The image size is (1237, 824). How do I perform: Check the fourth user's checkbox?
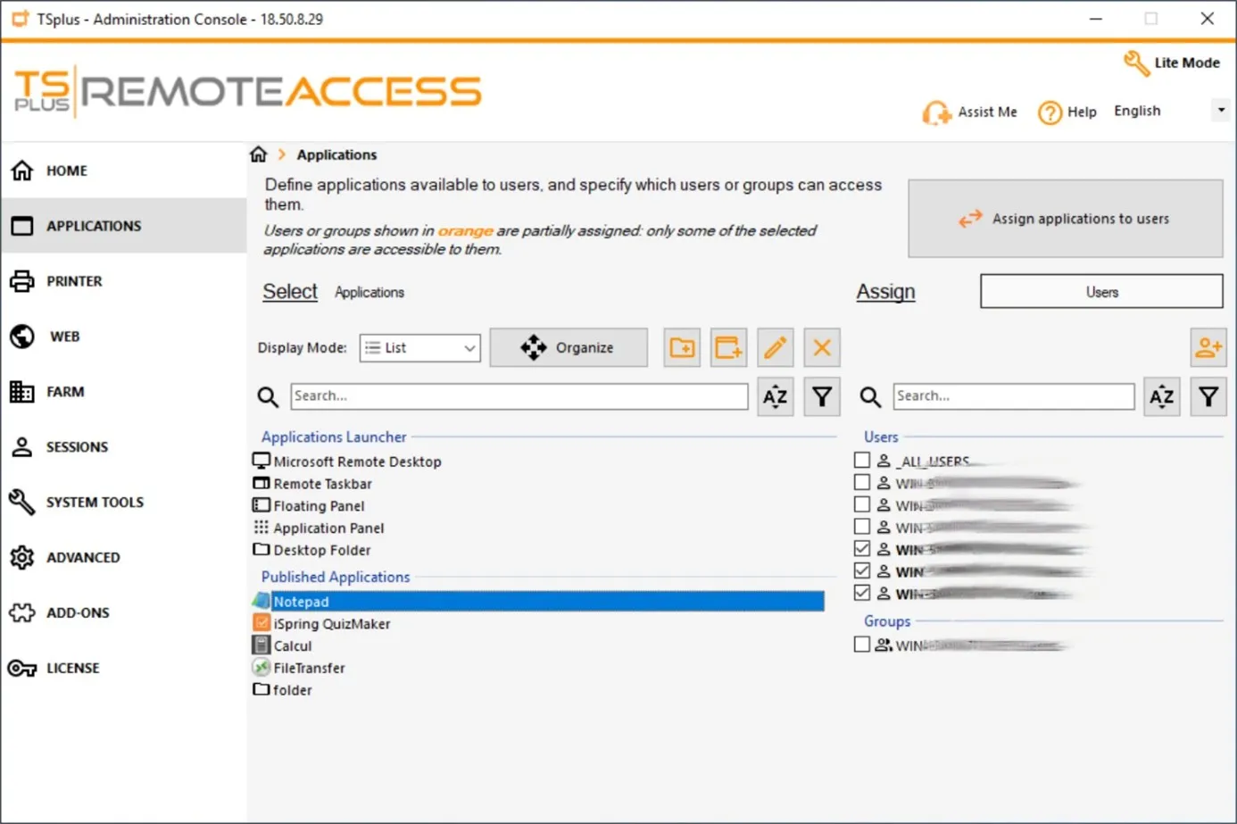point(862,527)
